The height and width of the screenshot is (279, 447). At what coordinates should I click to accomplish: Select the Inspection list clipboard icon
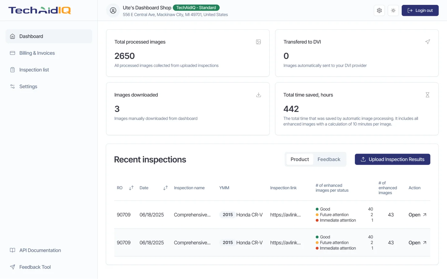12,70
